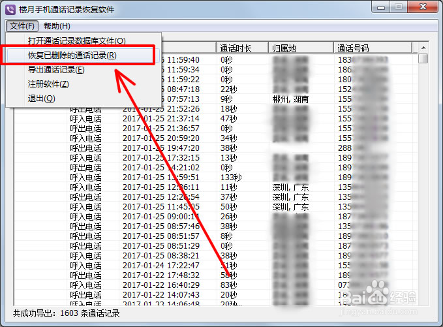Select row with time 2017-01-22 16:40:29
The height and width of the screenshot is (327, 443).
(216, 285)
